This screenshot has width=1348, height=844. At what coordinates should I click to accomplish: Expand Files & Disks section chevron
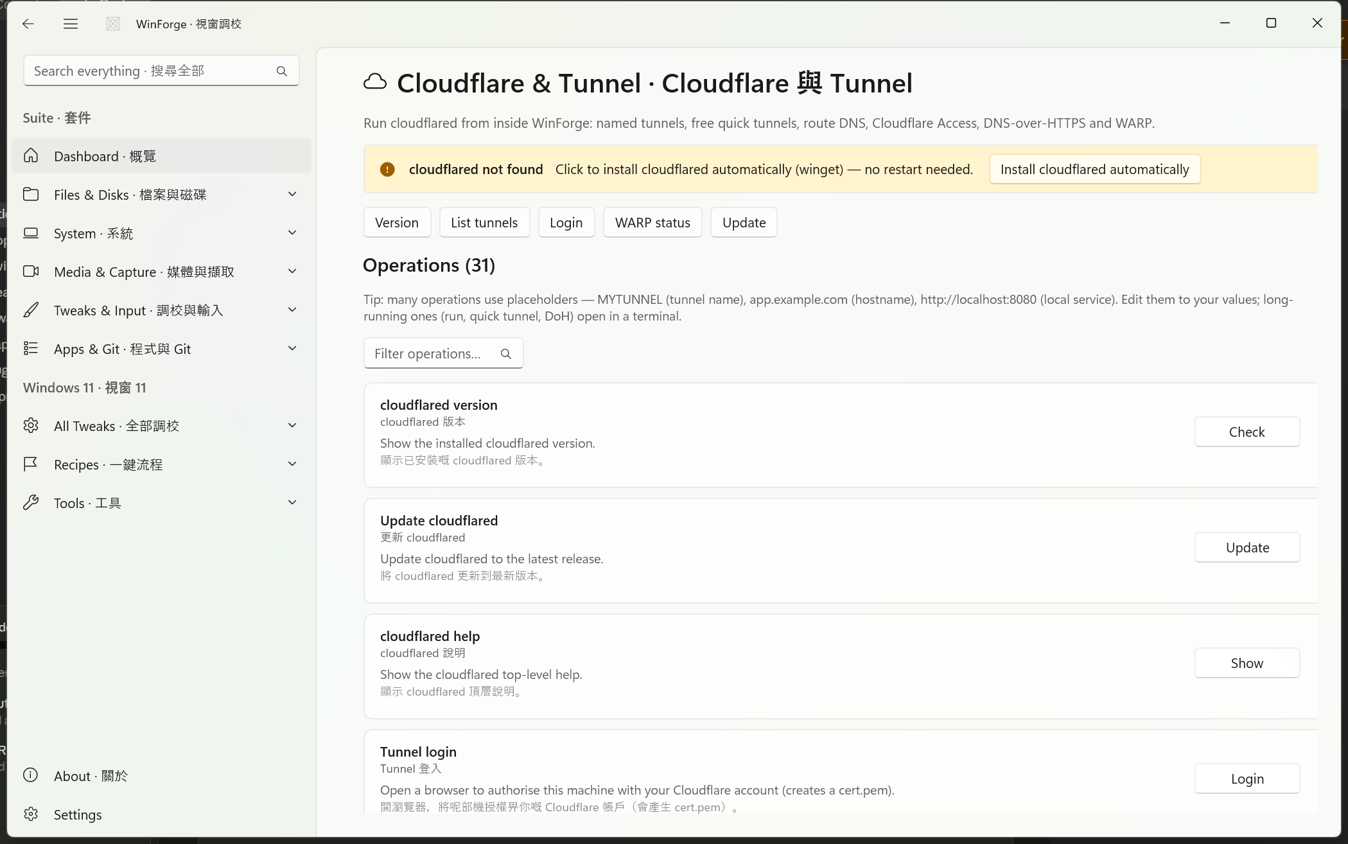click(292, 195)
